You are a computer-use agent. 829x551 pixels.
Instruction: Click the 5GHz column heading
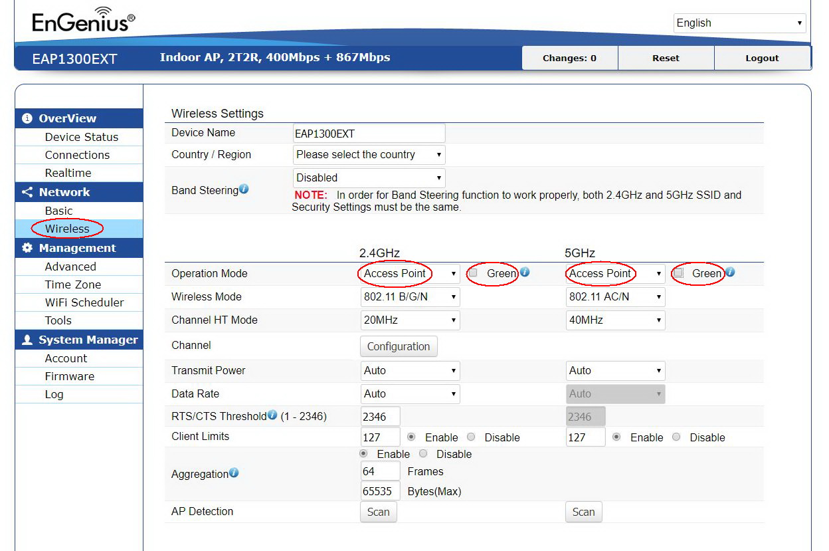580,253
